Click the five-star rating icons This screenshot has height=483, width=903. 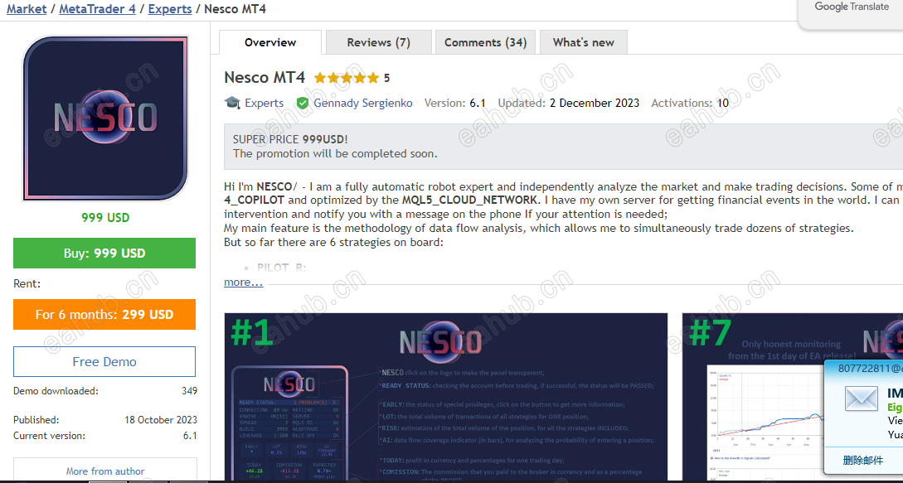click(347, 78)
